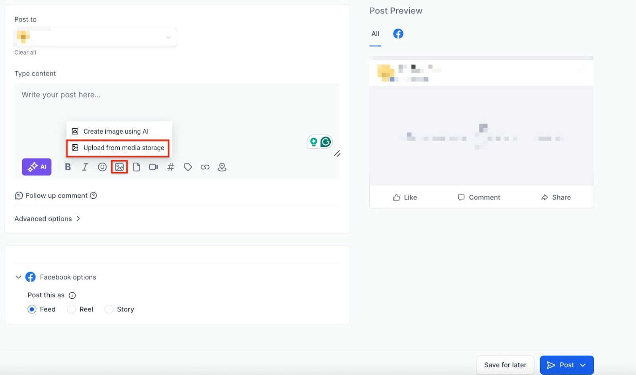Insert a hashtag with the # icon
The height and width of the screenshot is (375, 636).
tap(171, 167)
